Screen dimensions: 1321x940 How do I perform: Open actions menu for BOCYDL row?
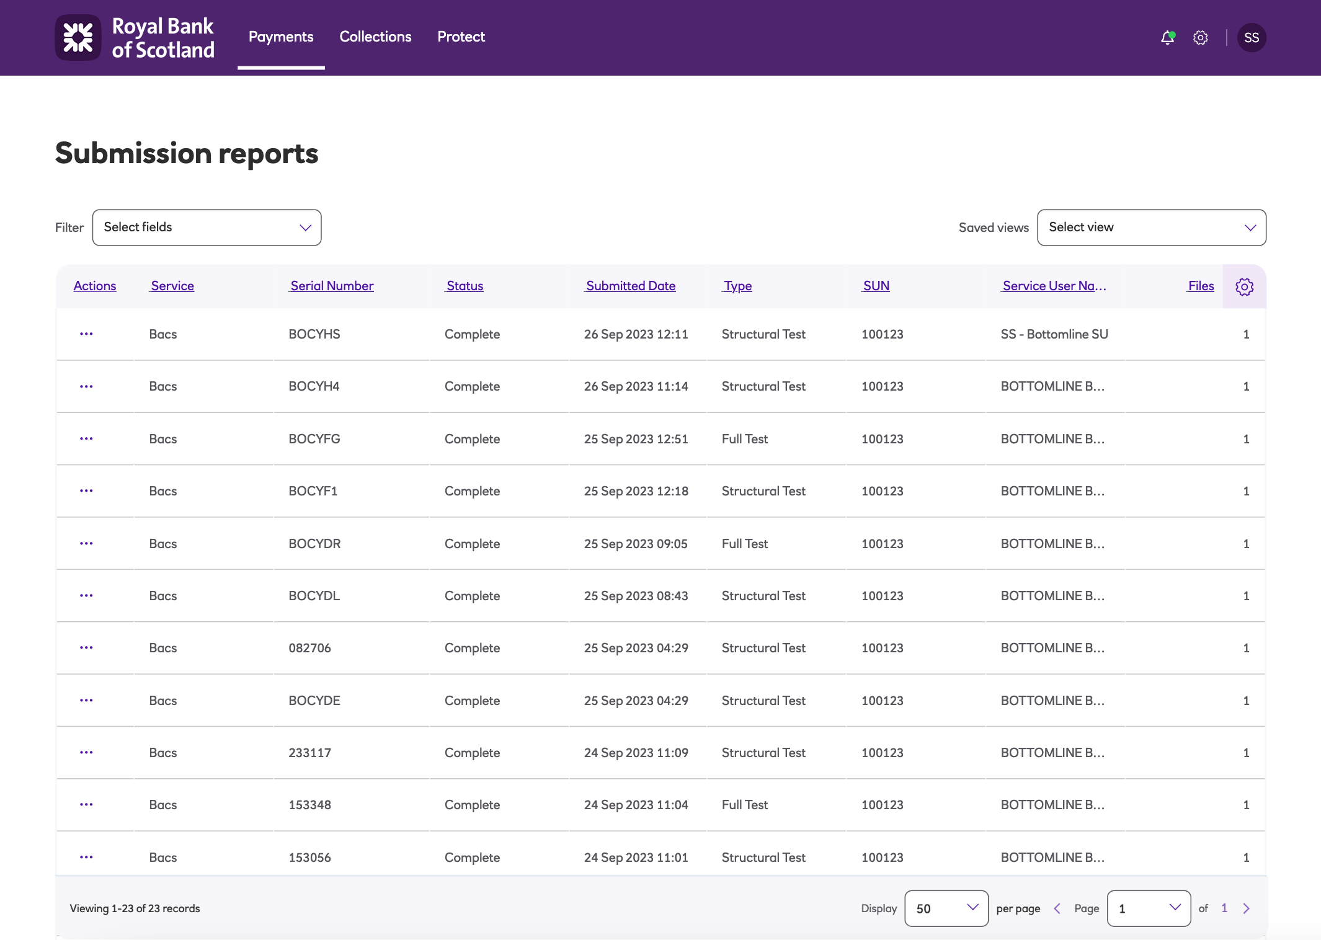[86, 595]
